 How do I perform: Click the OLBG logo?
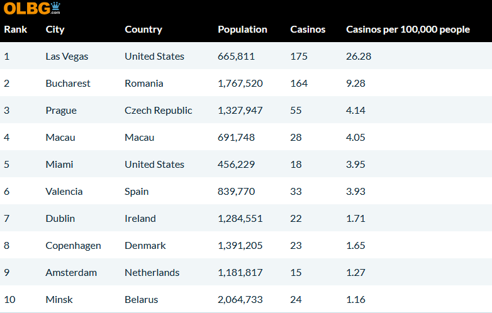pos(32,8)
